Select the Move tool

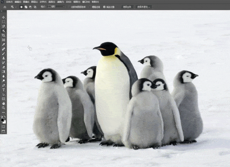point(3,17)
